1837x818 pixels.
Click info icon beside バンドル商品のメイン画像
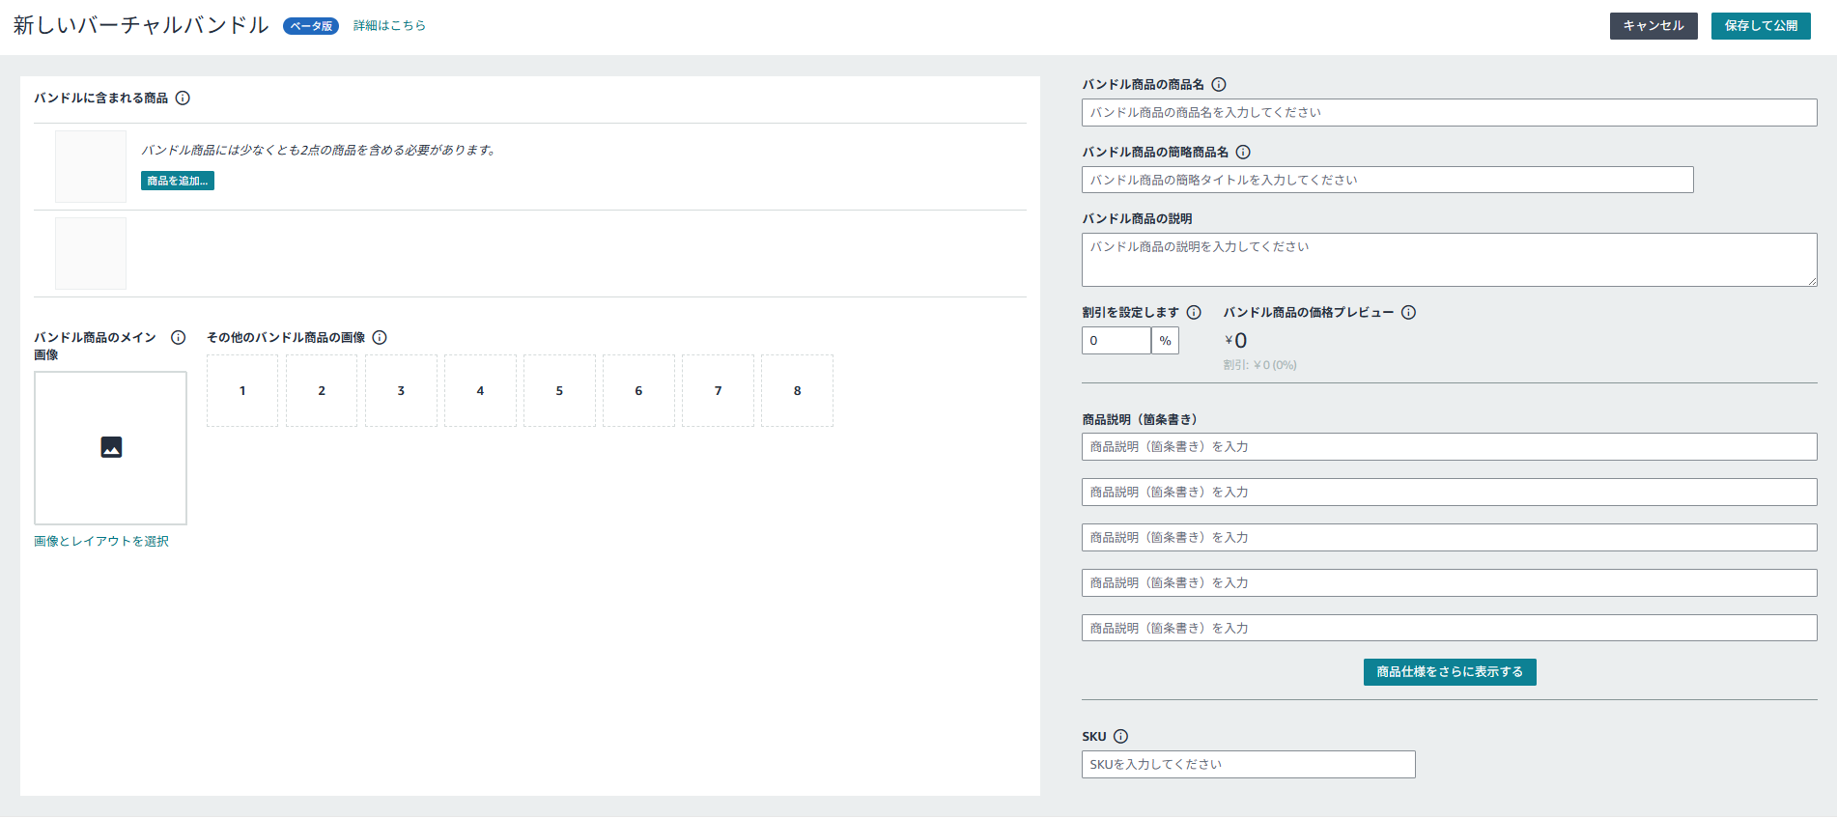(x=178, y=338)
